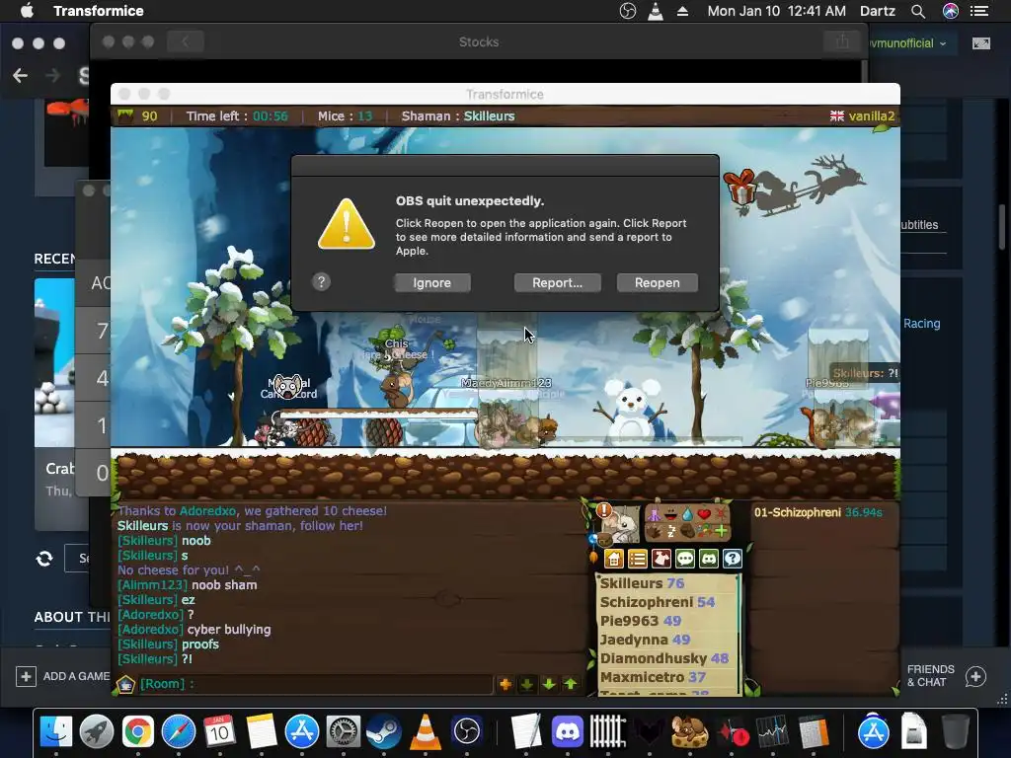Open the yellow list menu icon
1011x758 pixels.
pos(638,559)
